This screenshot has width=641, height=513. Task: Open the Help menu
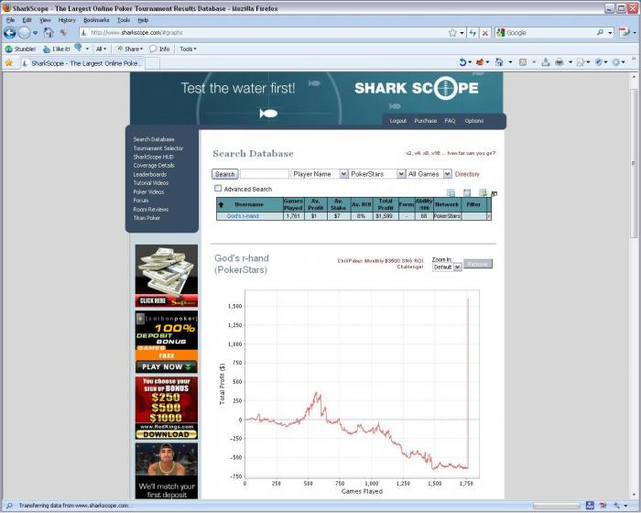(x=143, y=20)
